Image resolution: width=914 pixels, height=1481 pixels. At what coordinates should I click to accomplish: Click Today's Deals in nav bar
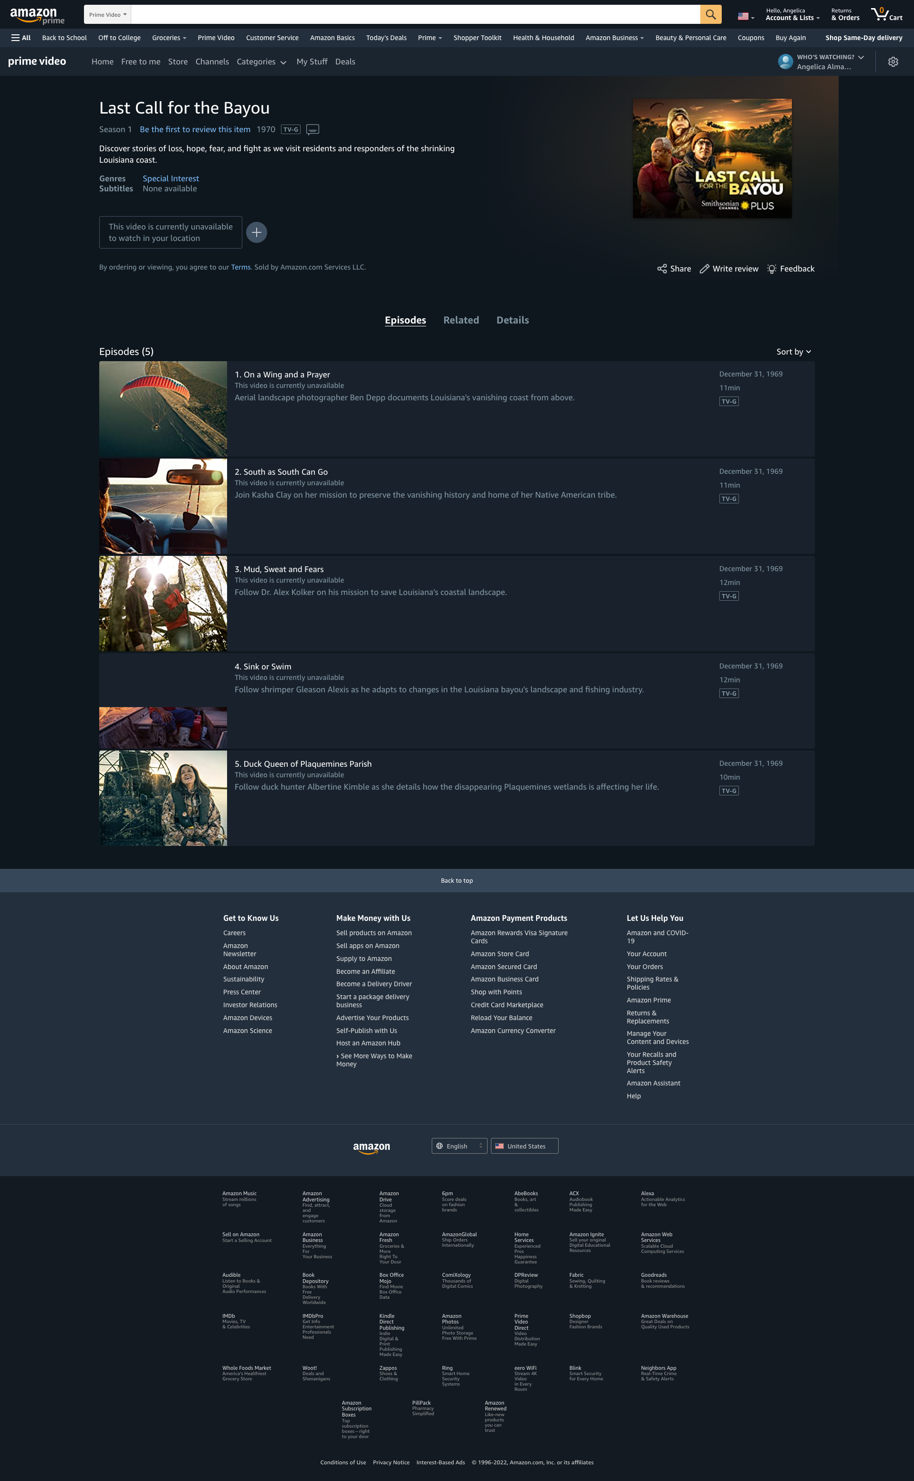(x=385, y=38)
